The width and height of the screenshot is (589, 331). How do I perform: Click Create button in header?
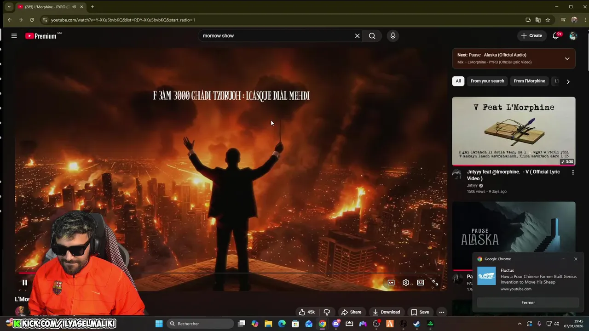point(531,36)
